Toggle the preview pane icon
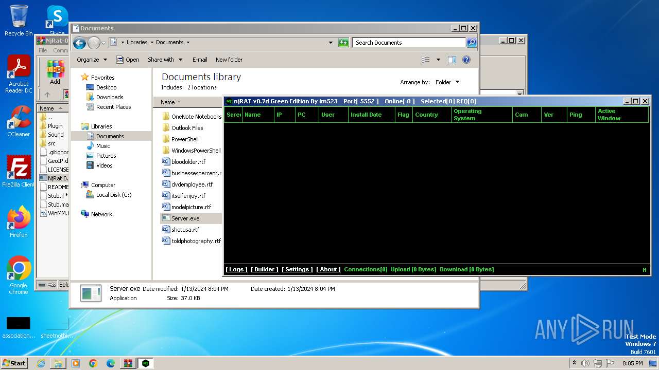The height and width of the screenshot is (370, 659). pos(452,60)
